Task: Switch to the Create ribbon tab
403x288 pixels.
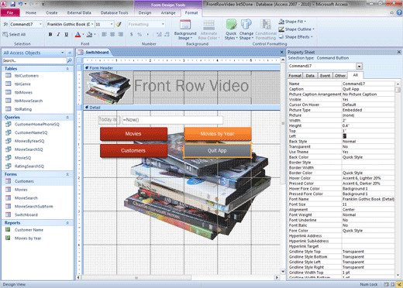Action: pyautogui.click(x=52, y=12)
